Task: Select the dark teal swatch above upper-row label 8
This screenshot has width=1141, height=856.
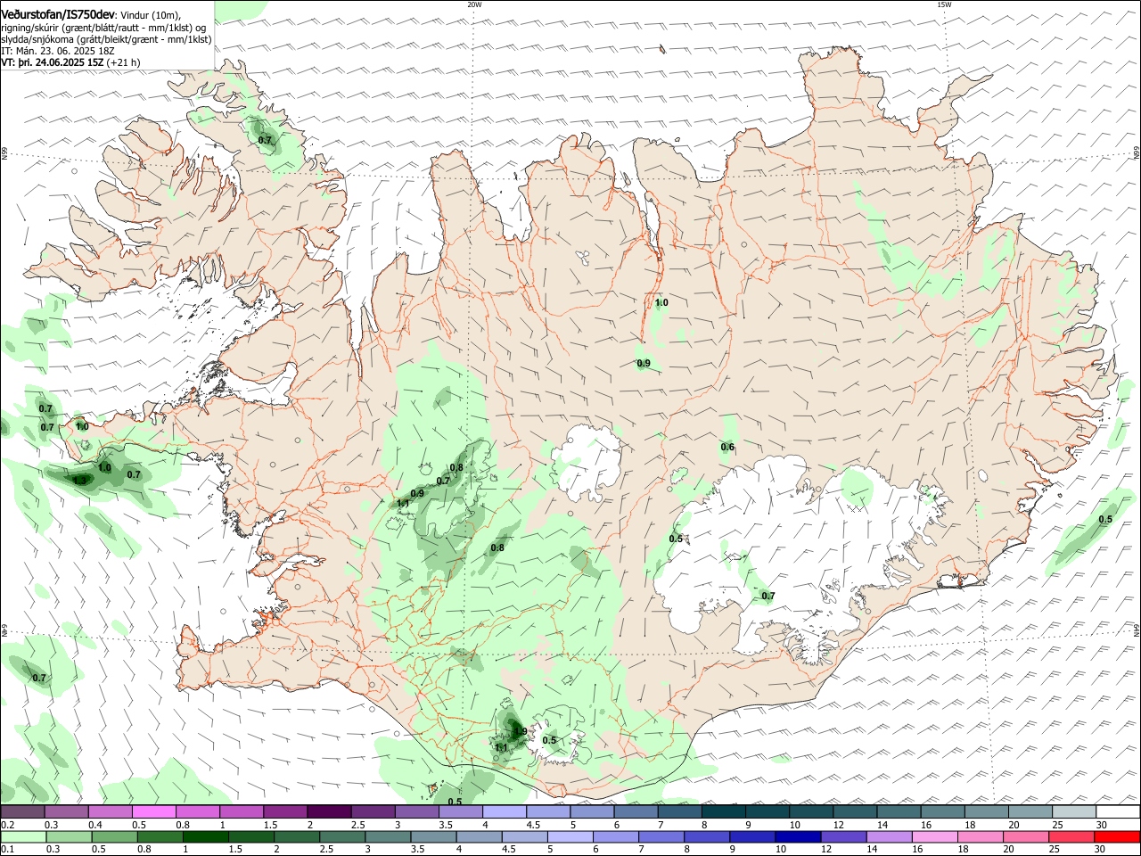Action: [723, 812]
